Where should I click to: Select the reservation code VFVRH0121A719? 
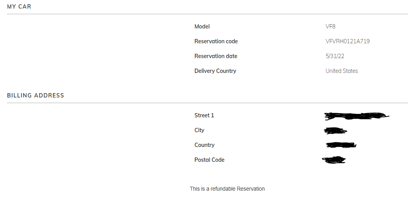tap(347, 41)
